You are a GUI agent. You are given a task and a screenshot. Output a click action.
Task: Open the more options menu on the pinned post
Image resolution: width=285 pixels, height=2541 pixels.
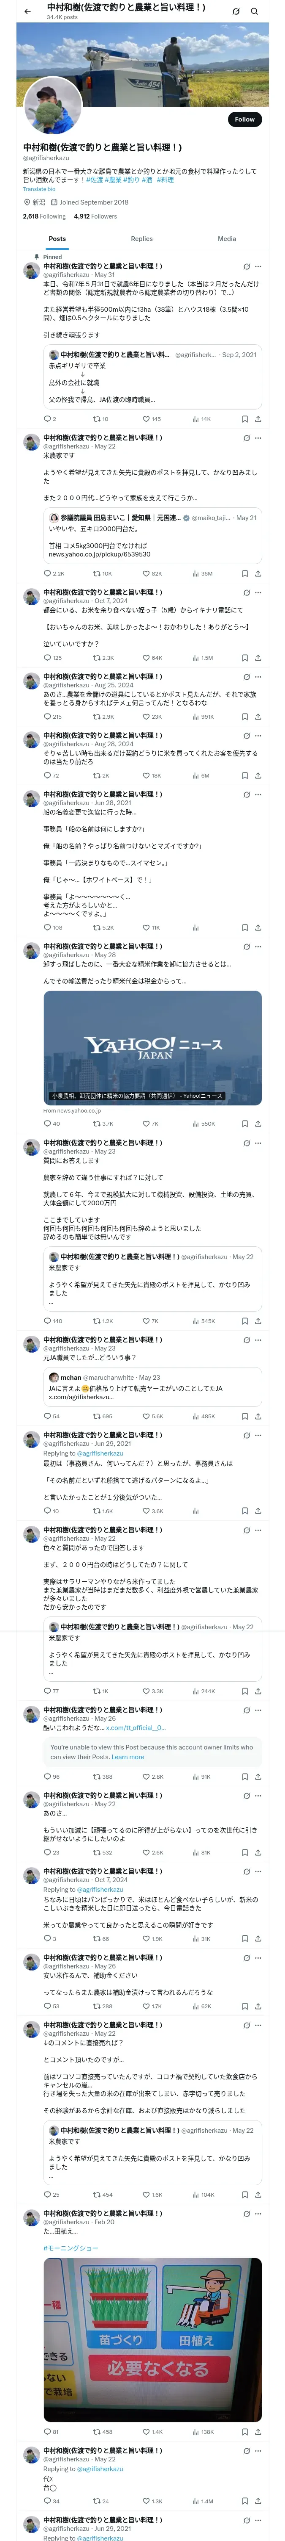(x=258, y=266)
